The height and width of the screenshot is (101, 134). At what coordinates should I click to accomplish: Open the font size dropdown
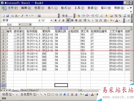coord(51,21)
